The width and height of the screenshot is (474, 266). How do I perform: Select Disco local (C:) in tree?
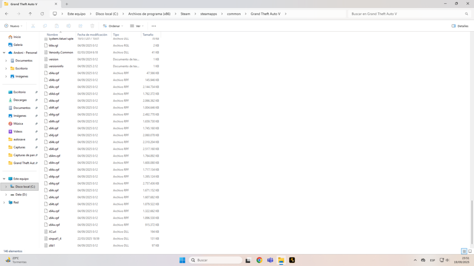pos(20,186)
